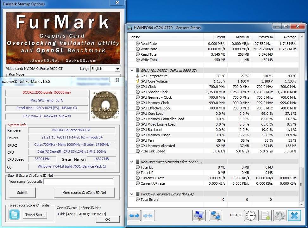
Task: Select the GPU Video Engine Load row label
Action: click(x=158, y=124)
